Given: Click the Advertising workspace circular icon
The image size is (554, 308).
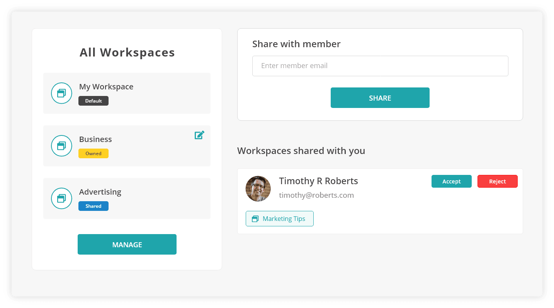Looking at the screenshot, I should (x=62, y=198).
